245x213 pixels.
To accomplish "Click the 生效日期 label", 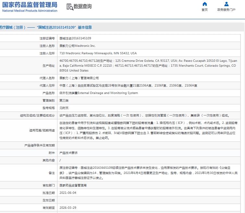I will click(49, 200).
